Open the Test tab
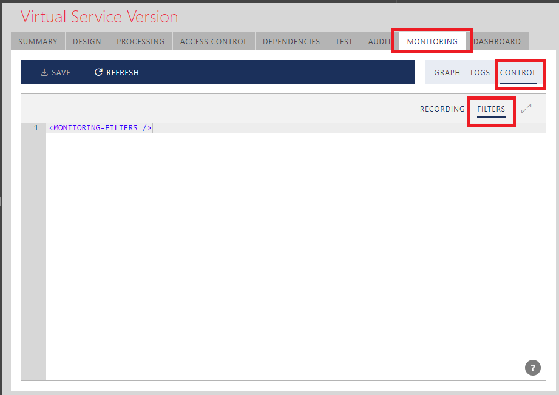 [x=344, y=42]
